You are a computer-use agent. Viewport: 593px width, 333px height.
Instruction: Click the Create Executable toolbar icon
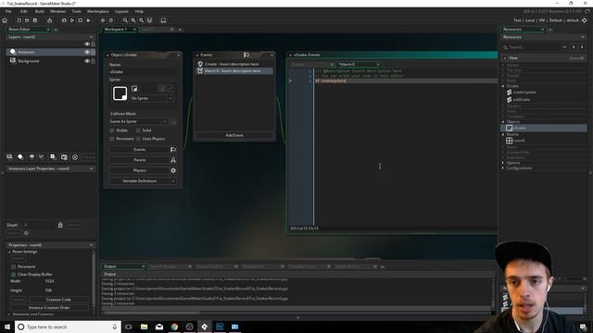49,20
